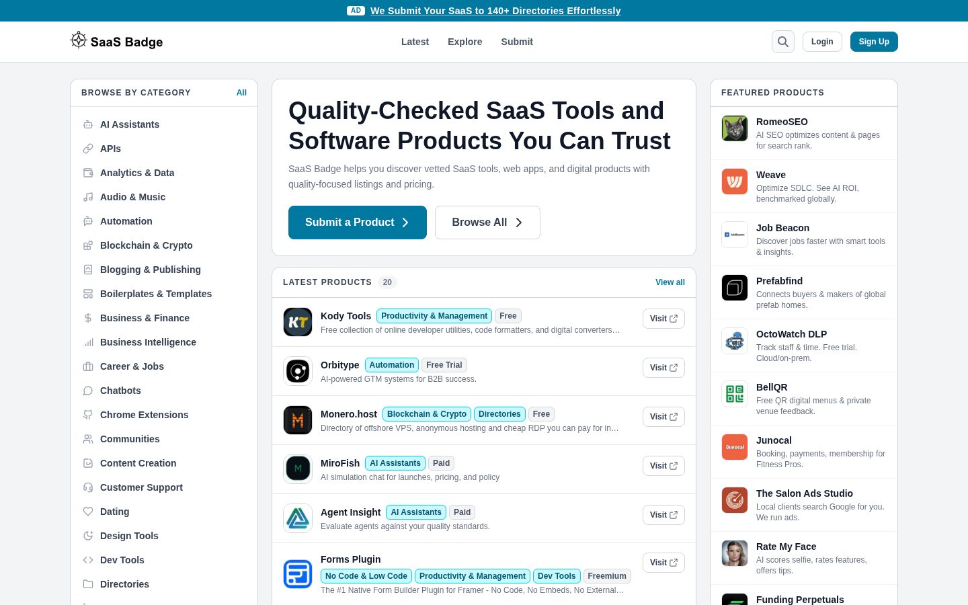Open the Prefabfind featured product
The height and width of the screenshot is (605, 968).
(x=804, y=292)
